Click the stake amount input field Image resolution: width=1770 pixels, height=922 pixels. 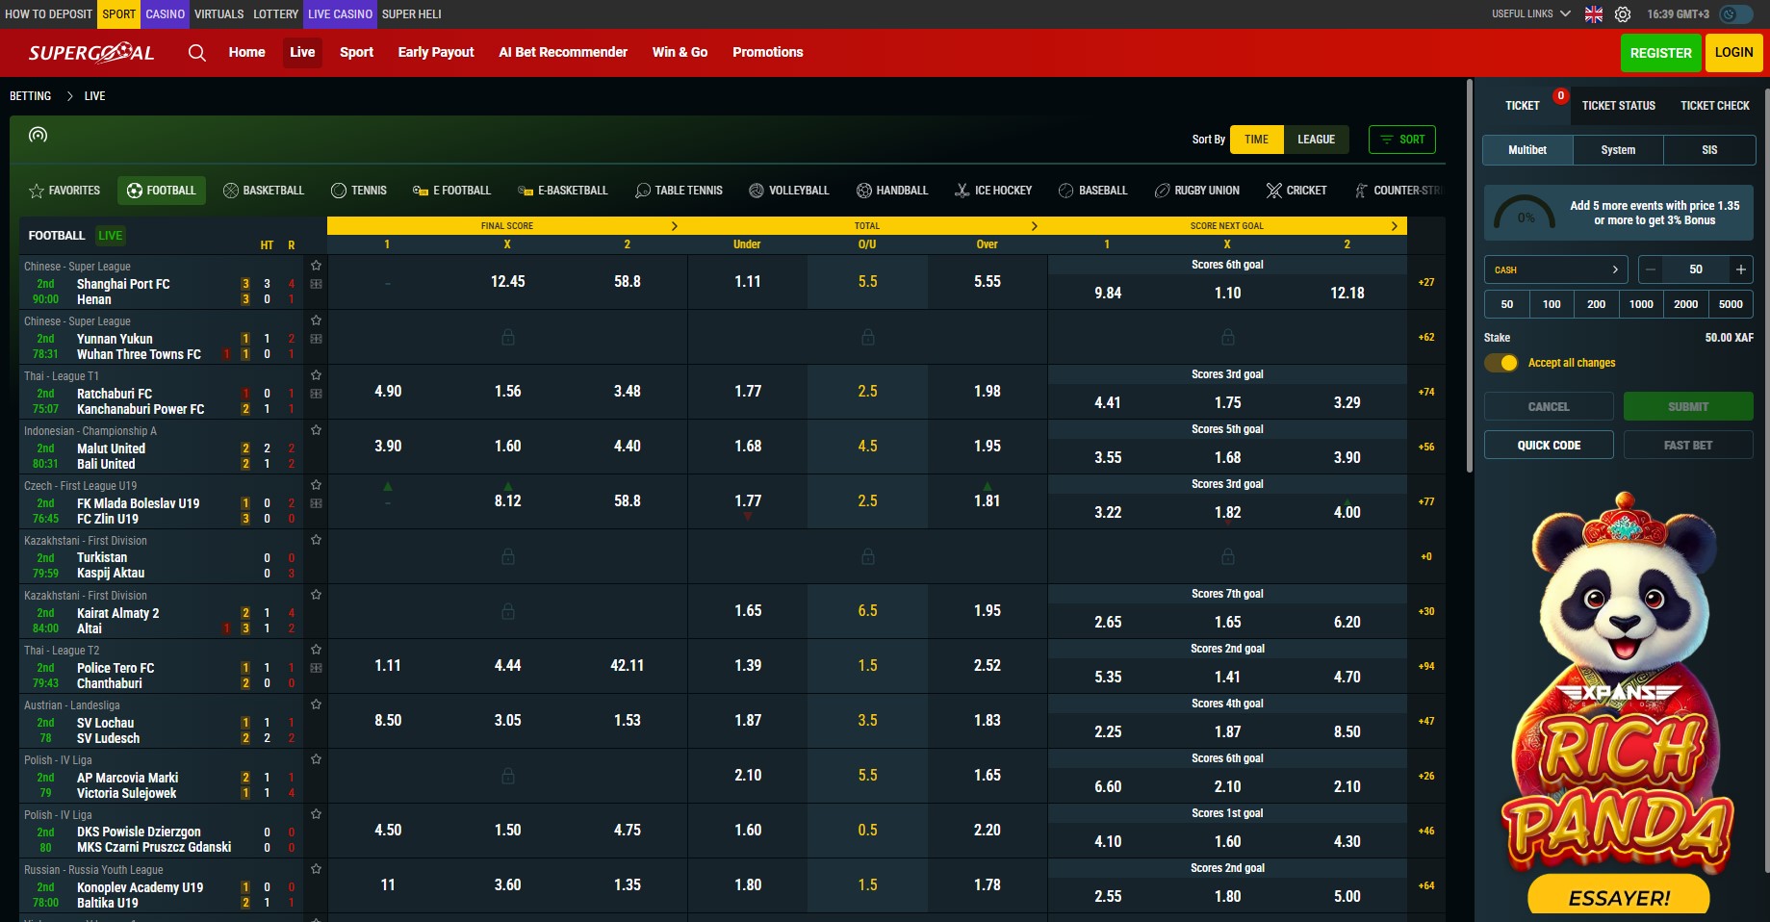click(1695, 269)
